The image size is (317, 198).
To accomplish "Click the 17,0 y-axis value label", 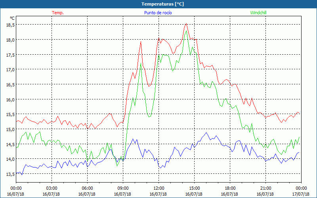I will (x=10, y=69).
